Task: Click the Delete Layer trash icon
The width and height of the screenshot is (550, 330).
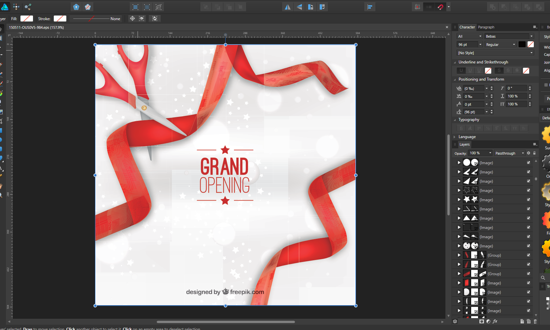Action: coord(535,321)
